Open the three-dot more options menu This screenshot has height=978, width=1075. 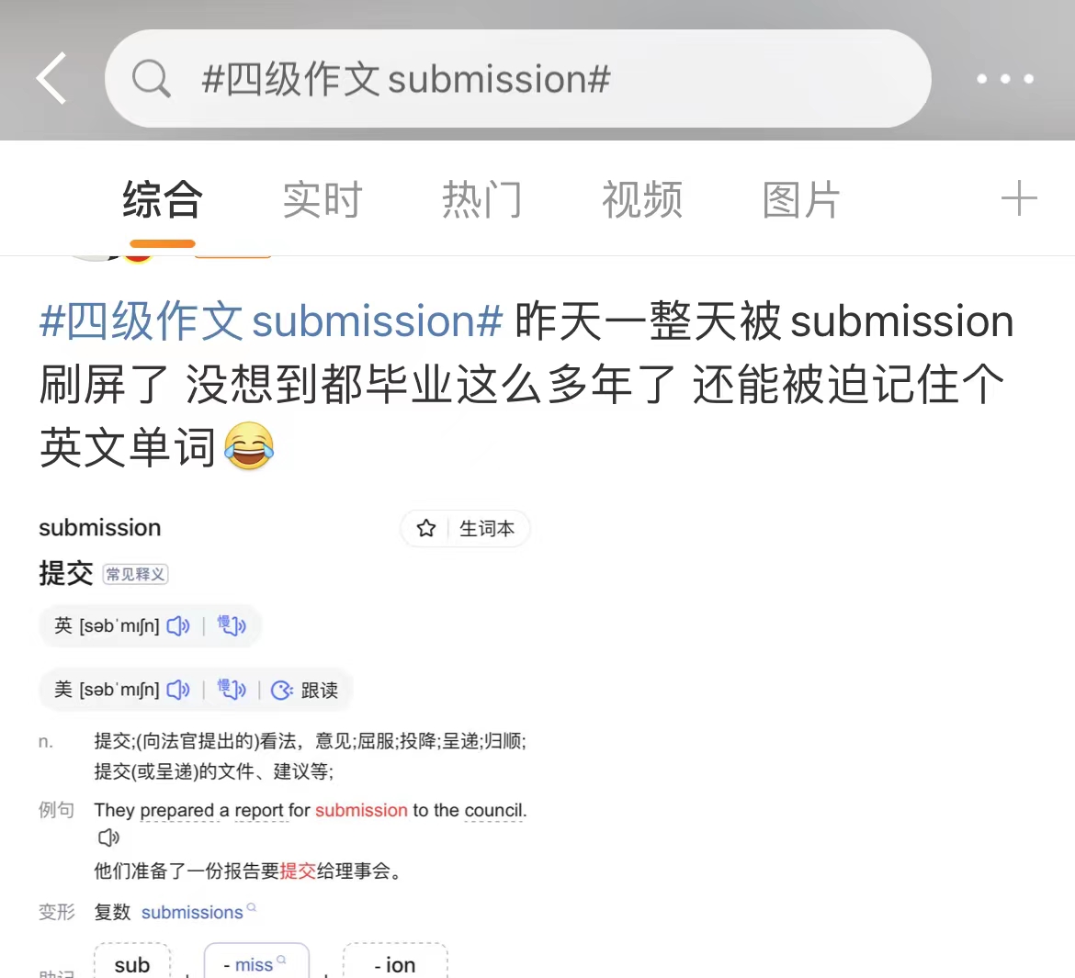1005,79
